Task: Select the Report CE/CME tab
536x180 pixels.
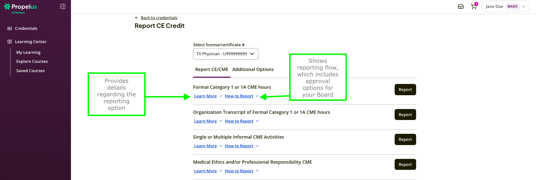Action: [212, 70]
